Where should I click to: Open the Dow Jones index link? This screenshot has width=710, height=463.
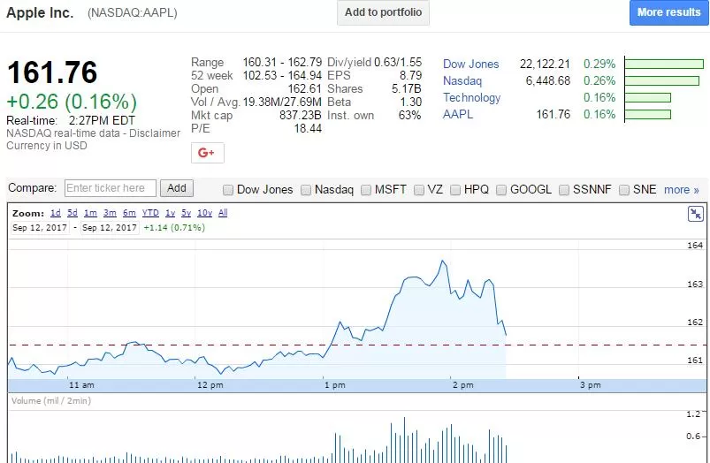[471, 65]
